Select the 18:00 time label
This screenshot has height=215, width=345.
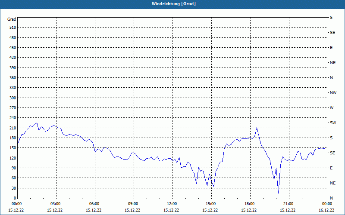[251, 204]
